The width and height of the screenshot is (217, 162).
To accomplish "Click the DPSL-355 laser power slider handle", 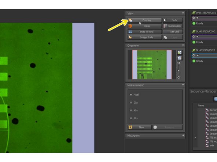I will coord(197,18).
